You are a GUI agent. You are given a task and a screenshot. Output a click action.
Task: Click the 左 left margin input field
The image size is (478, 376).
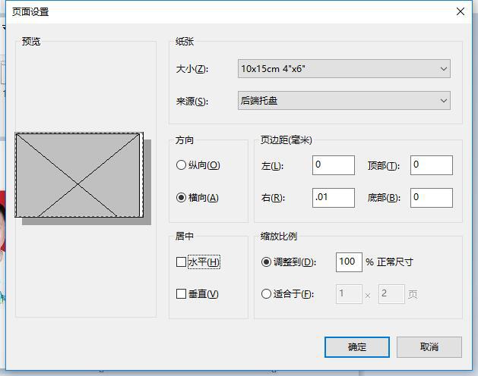(x=334, y=165)
